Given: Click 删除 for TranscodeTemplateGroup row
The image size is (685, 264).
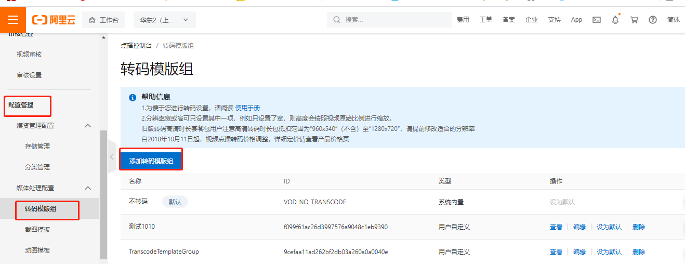Looking at the screenshot, I should (x=639, y=252).
